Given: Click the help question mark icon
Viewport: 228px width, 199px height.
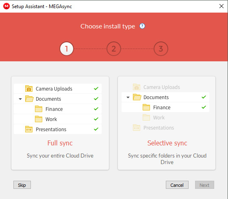Looking at the screenshot, I should (x=142, y=26).
